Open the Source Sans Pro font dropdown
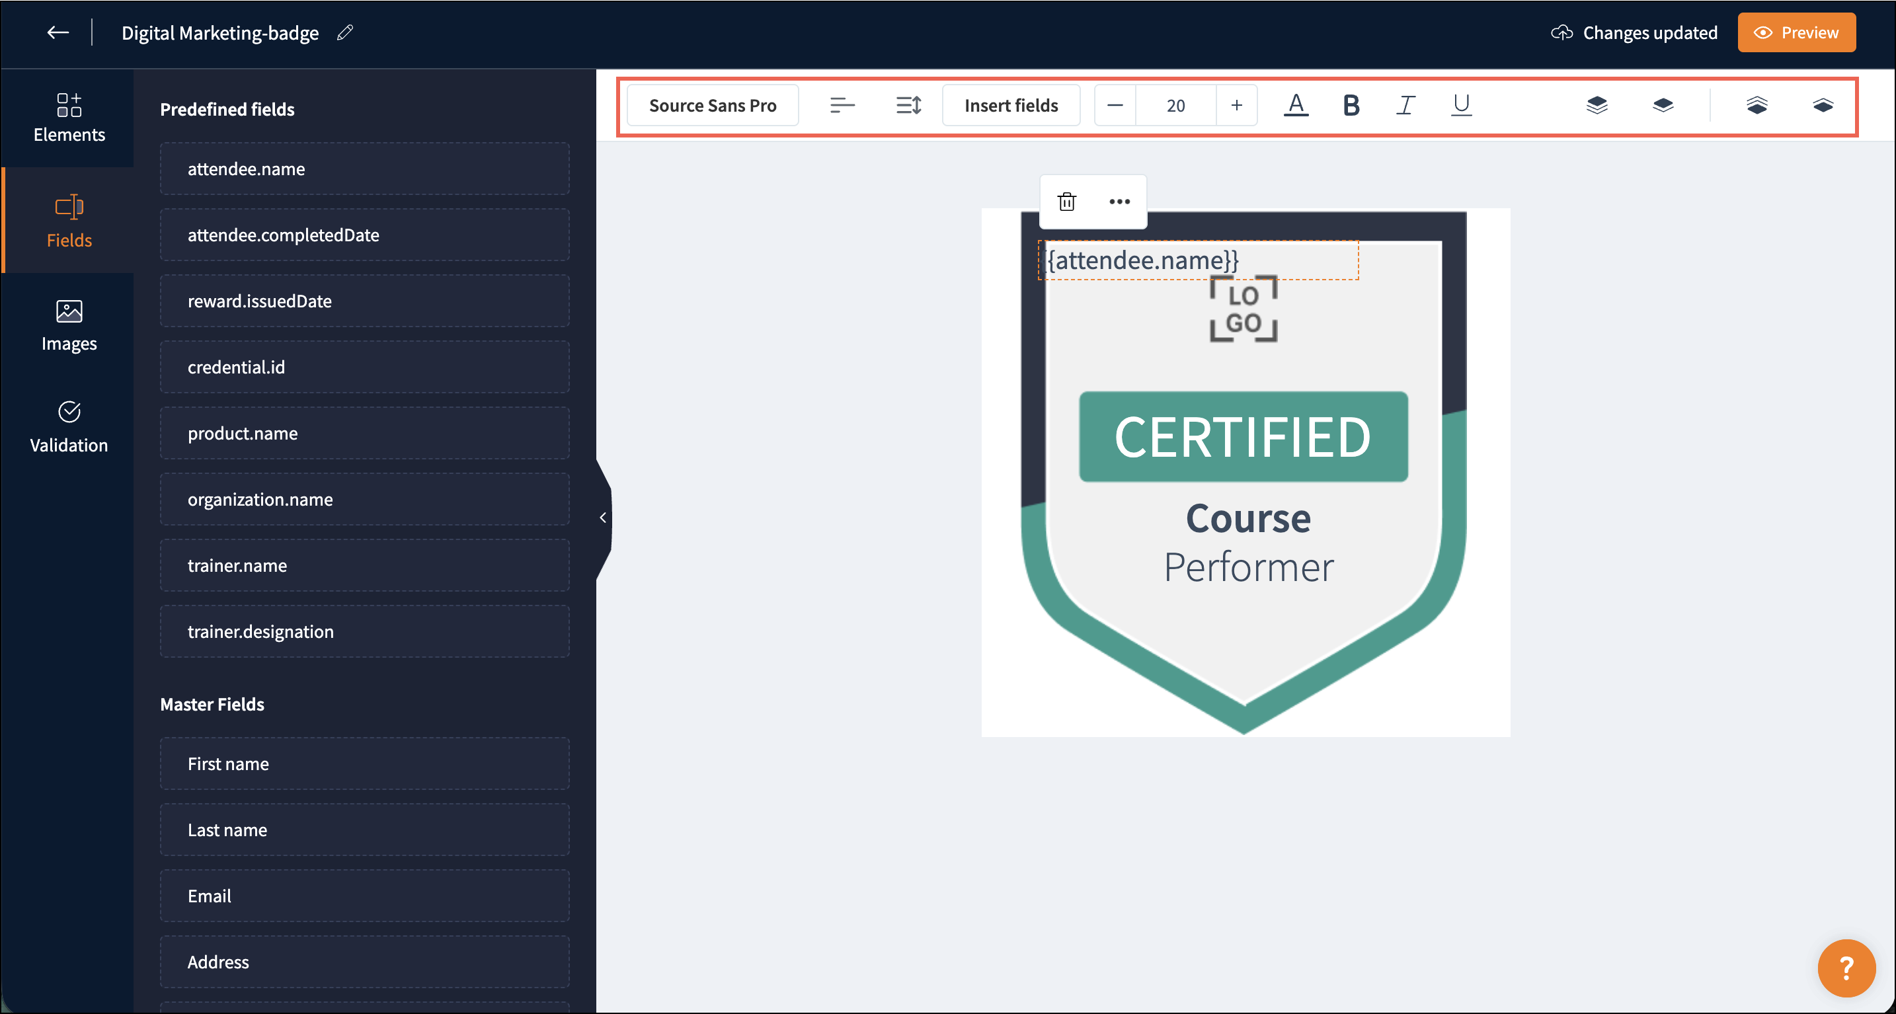1896x1014 pixels. 712,105
